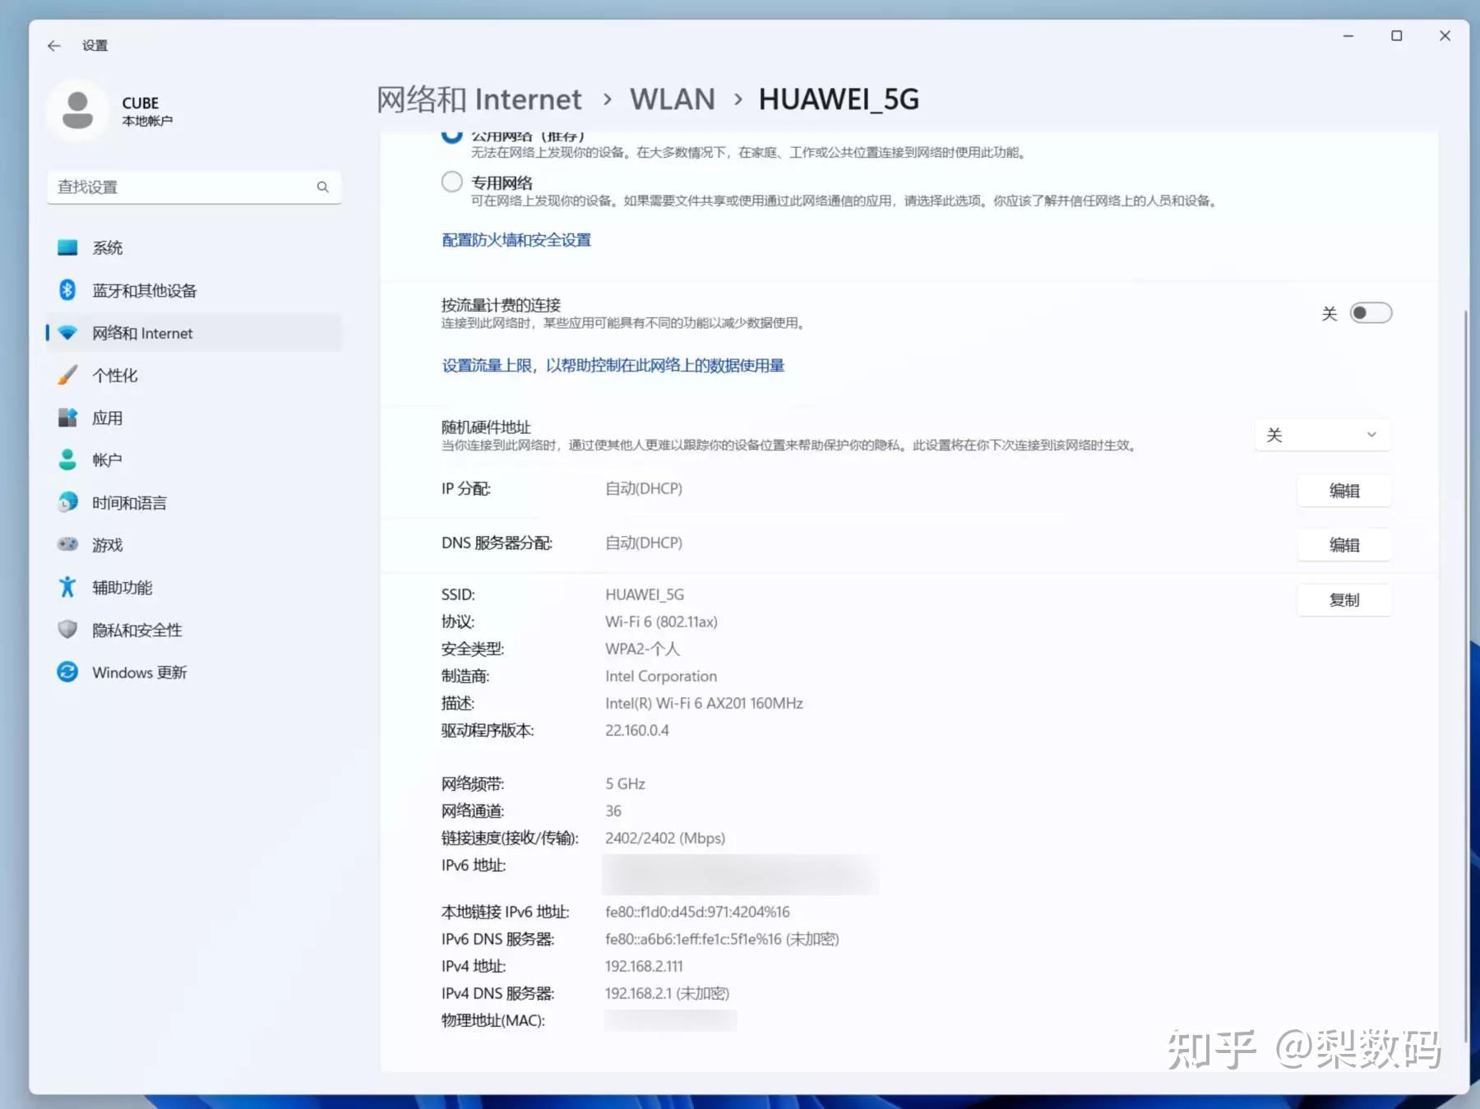Select the 公用网络 radio button

pos(451,134)
